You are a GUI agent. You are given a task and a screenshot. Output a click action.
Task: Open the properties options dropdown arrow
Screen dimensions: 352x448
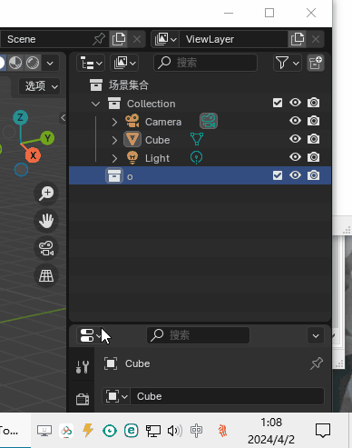tap(316, 335)
